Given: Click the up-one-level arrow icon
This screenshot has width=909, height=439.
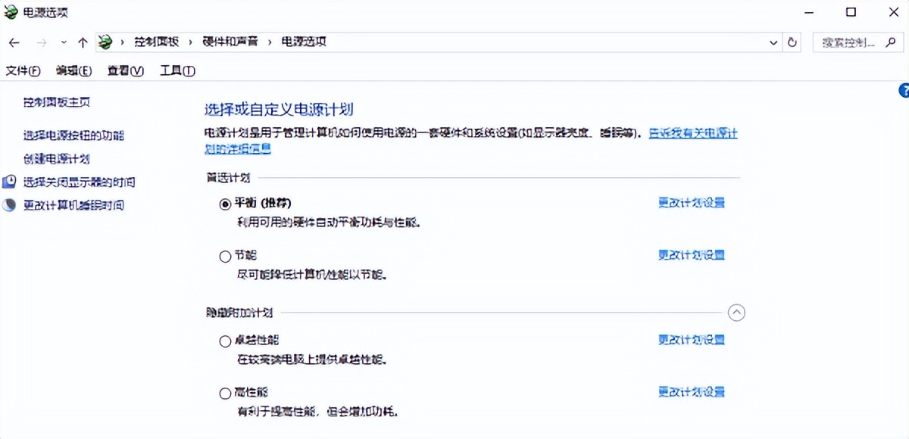Looking at the screenshot, I should (83, 42).
